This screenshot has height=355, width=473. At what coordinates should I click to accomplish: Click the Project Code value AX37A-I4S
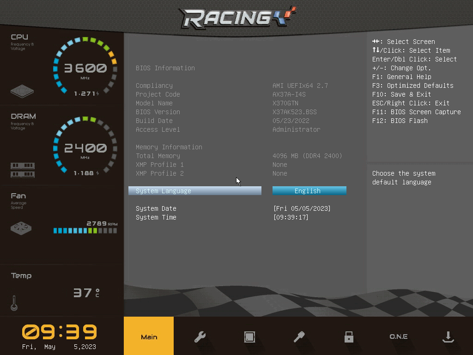[289, 94]
